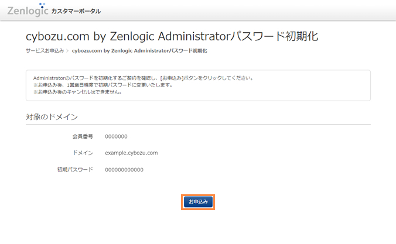Viewport: 396px width, 244px height.
Task: Click the divider line under 対象のドメイン
Action: (198, 124)
